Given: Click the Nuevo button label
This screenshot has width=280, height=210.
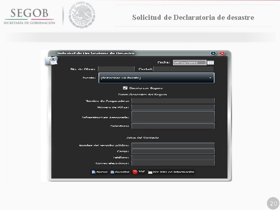Looking at the screenshot, I should pos(102,172).
